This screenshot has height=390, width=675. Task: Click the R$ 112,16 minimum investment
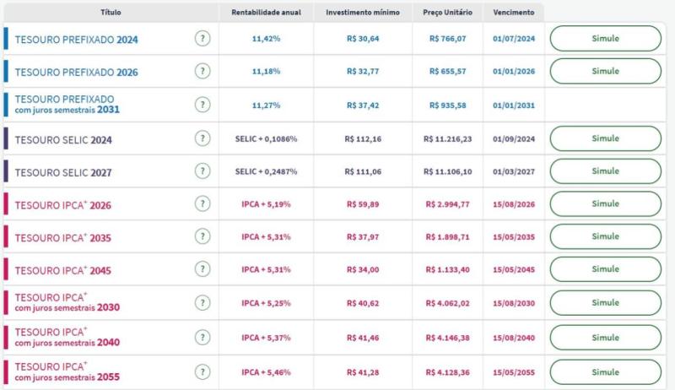coord(363,139)
